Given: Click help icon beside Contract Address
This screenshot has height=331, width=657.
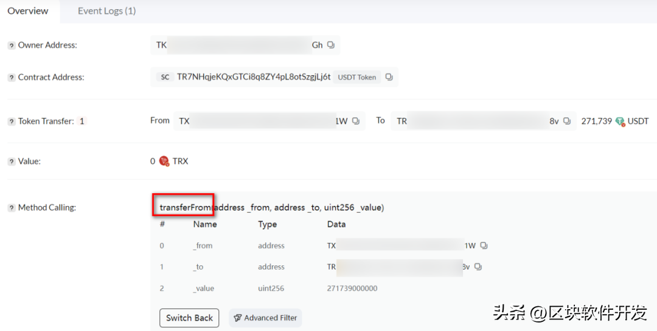Looking at the screenshot, I should click(11, 78).
